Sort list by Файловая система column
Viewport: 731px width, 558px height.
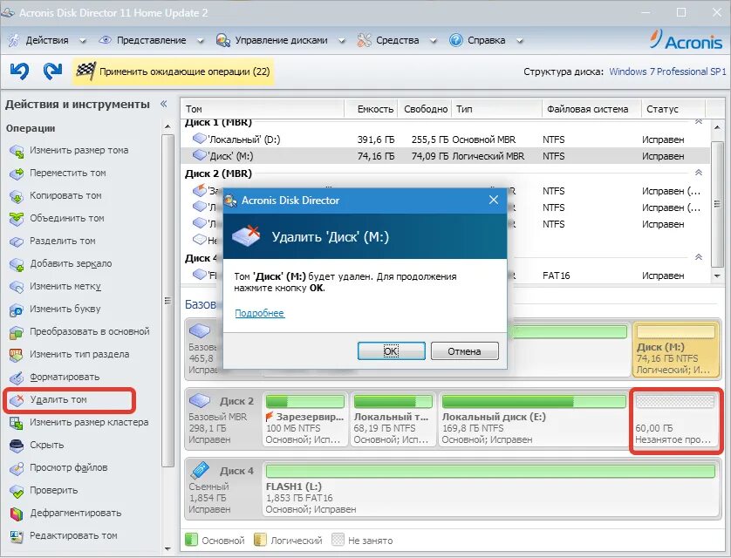pos(591,109)
